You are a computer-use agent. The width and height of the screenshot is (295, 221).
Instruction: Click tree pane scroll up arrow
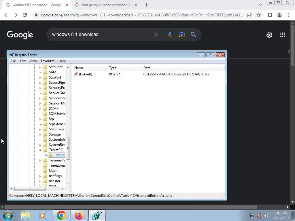(68, 67)
